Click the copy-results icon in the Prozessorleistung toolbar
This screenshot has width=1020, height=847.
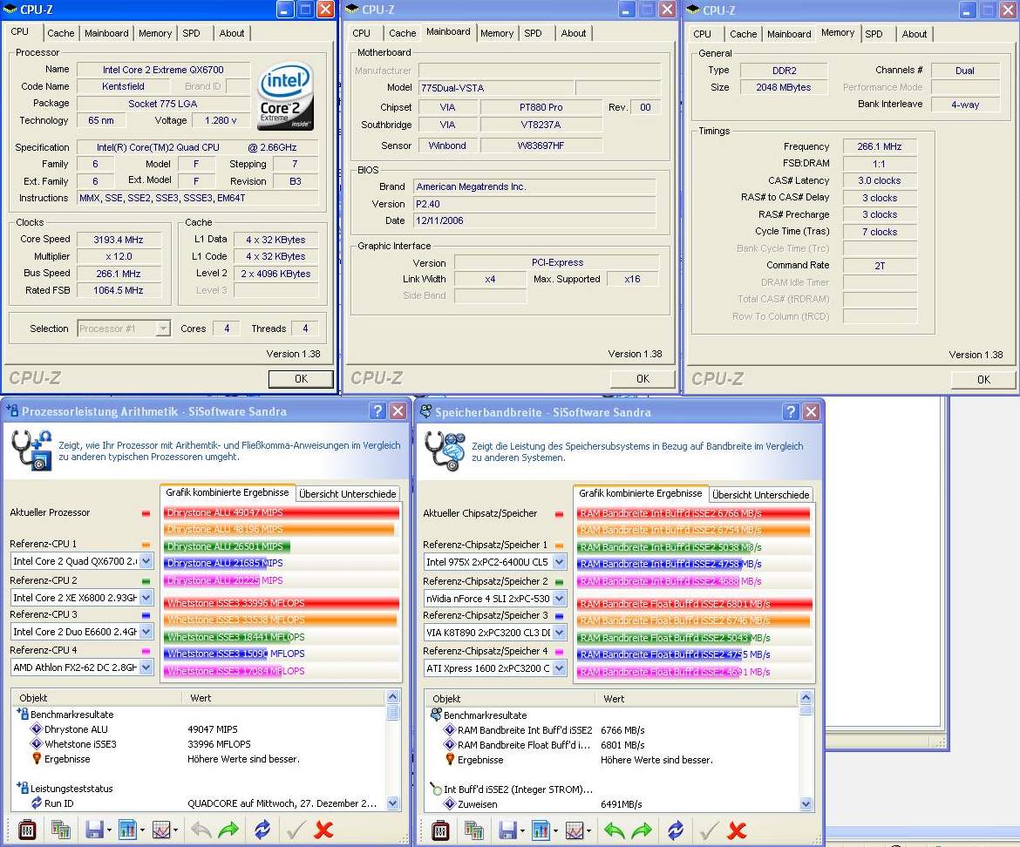pyautogui.click(x=60, y=830)
